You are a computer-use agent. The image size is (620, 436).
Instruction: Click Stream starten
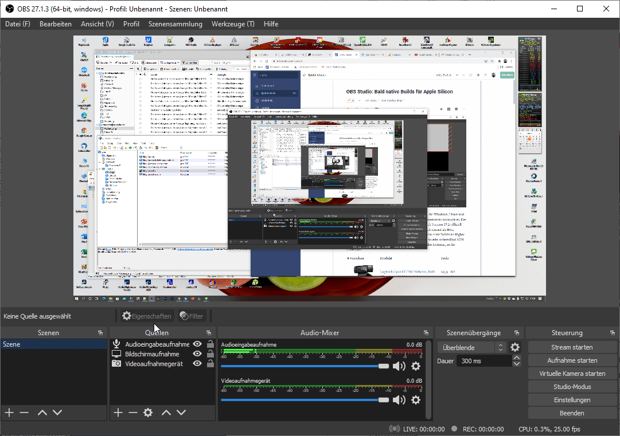click(572, 347)
